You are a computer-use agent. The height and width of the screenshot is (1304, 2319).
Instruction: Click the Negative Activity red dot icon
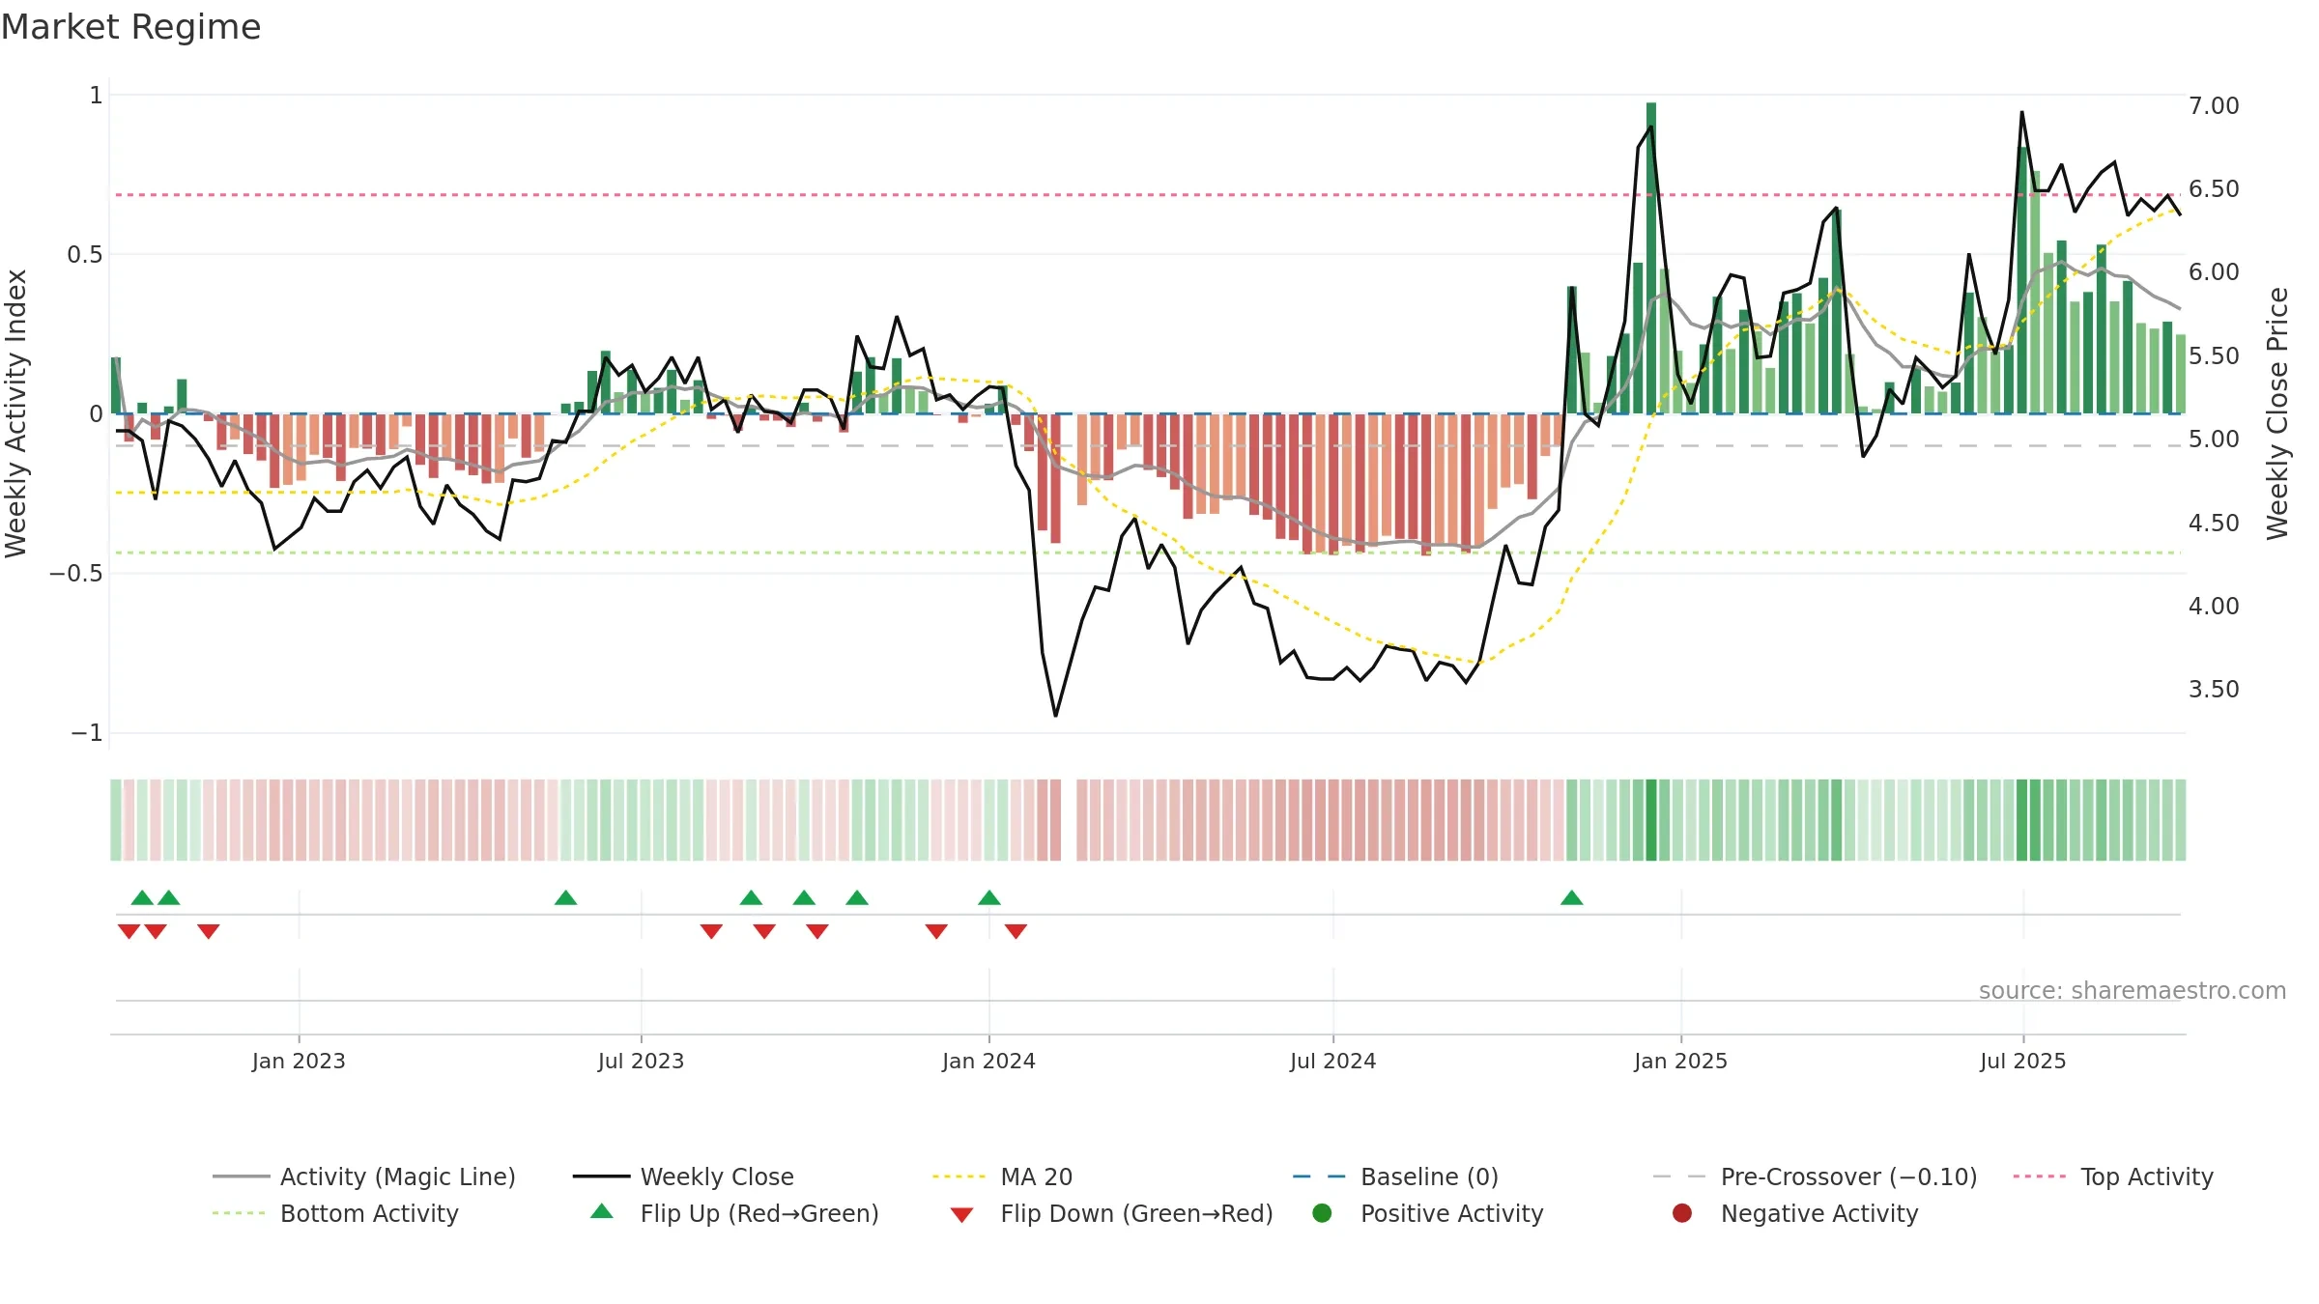1682,1213
